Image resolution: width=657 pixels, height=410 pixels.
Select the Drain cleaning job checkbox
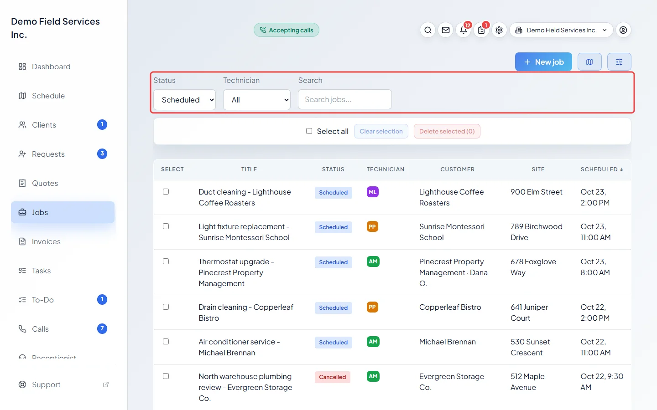pos(166,307)
